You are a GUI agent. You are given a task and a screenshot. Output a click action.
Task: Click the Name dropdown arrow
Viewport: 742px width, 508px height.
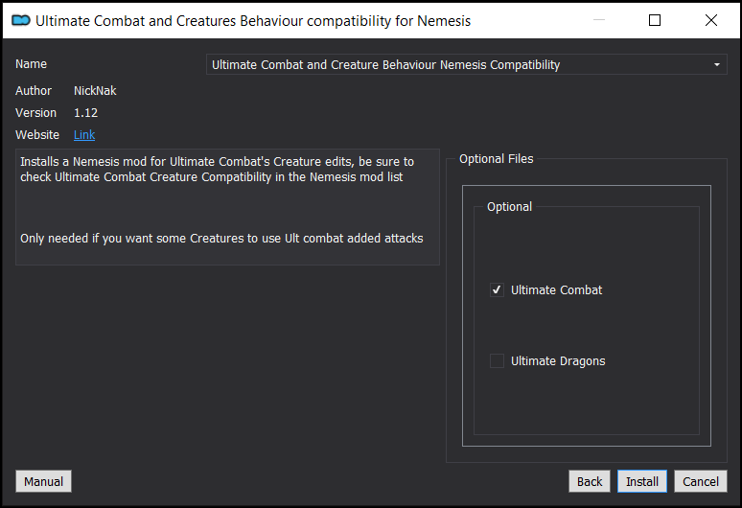(716, 64)
